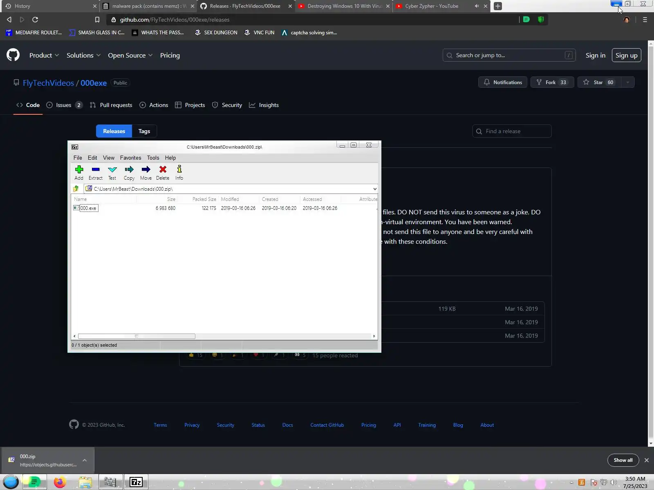Click the Find a release search box
Image resolution: width=654 pixels, height=490 pixels.
click(512, 131)
